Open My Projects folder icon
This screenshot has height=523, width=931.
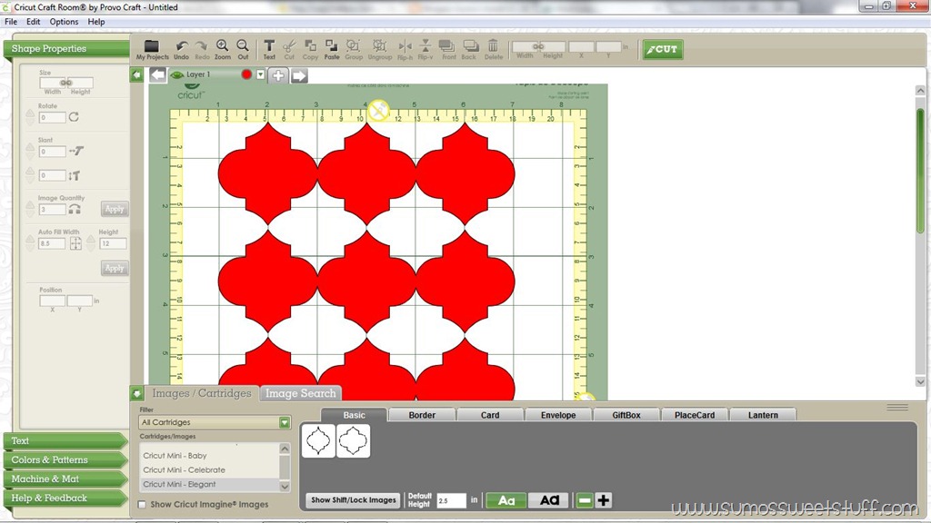[x=152, y=46]
